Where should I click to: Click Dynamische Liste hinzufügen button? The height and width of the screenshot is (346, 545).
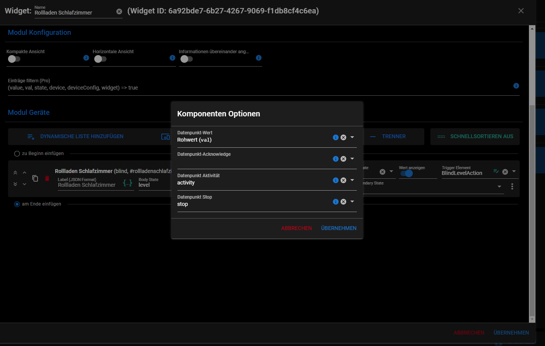click(75, 137)
